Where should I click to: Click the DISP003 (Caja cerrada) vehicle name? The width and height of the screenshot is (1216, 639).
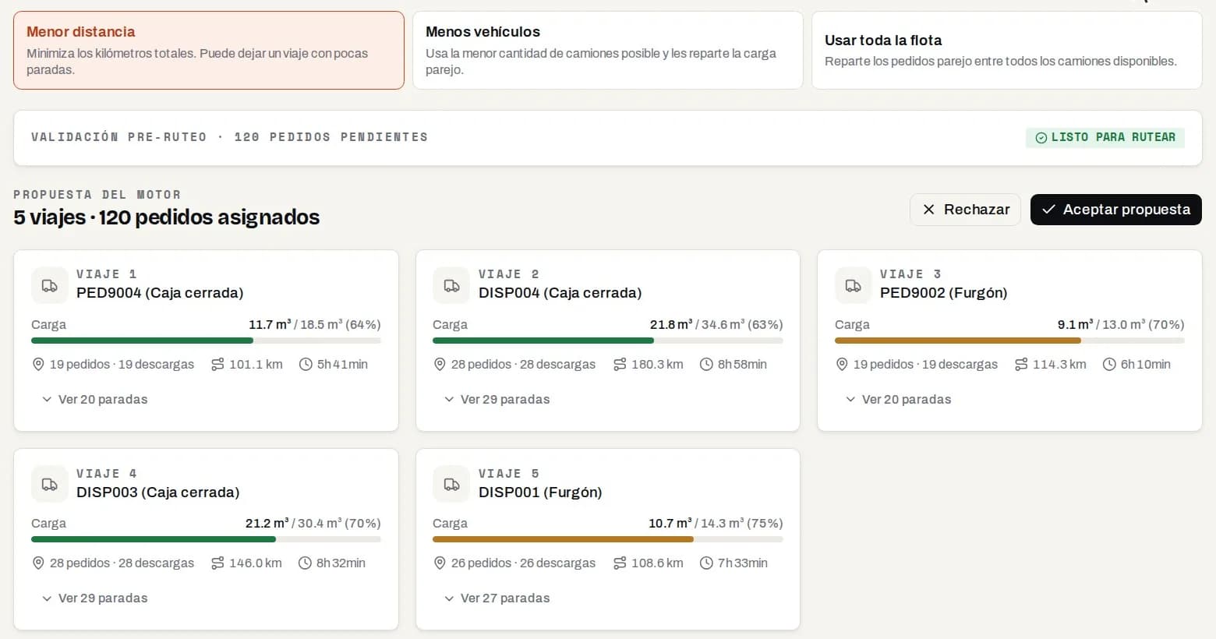[x=158, y=492]
